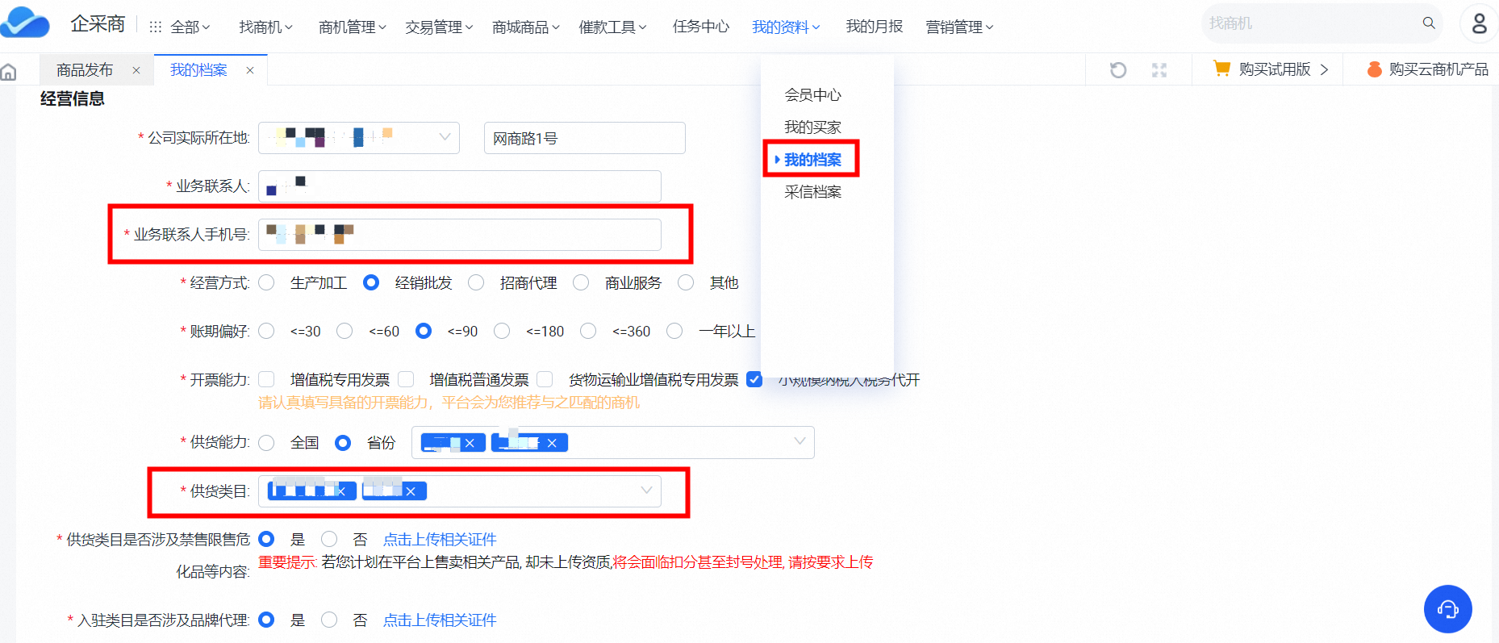Screen dimensions: 1499x643
Task: Click 我的资料 menu
Action: click(786, 27)
